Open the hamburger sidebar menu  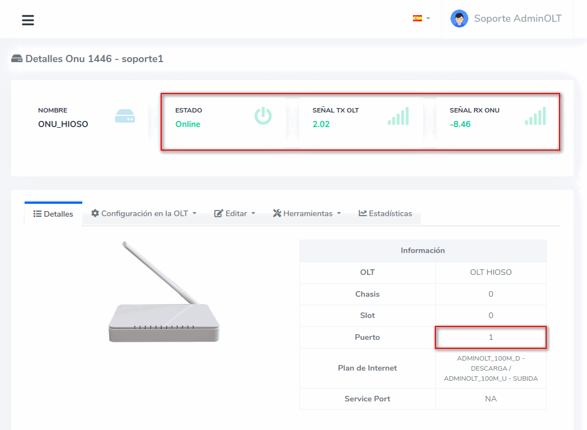[28, 20]
